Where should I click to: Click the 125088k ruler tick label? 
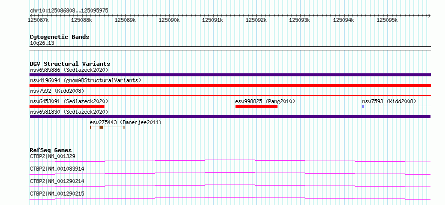(81, 20)
